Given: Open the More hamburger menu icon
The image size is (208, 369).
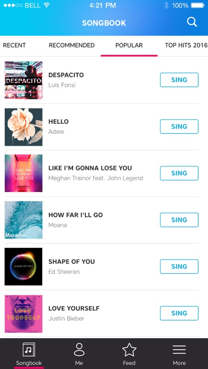Looking at the screenshot, I should tap(179, 350).
